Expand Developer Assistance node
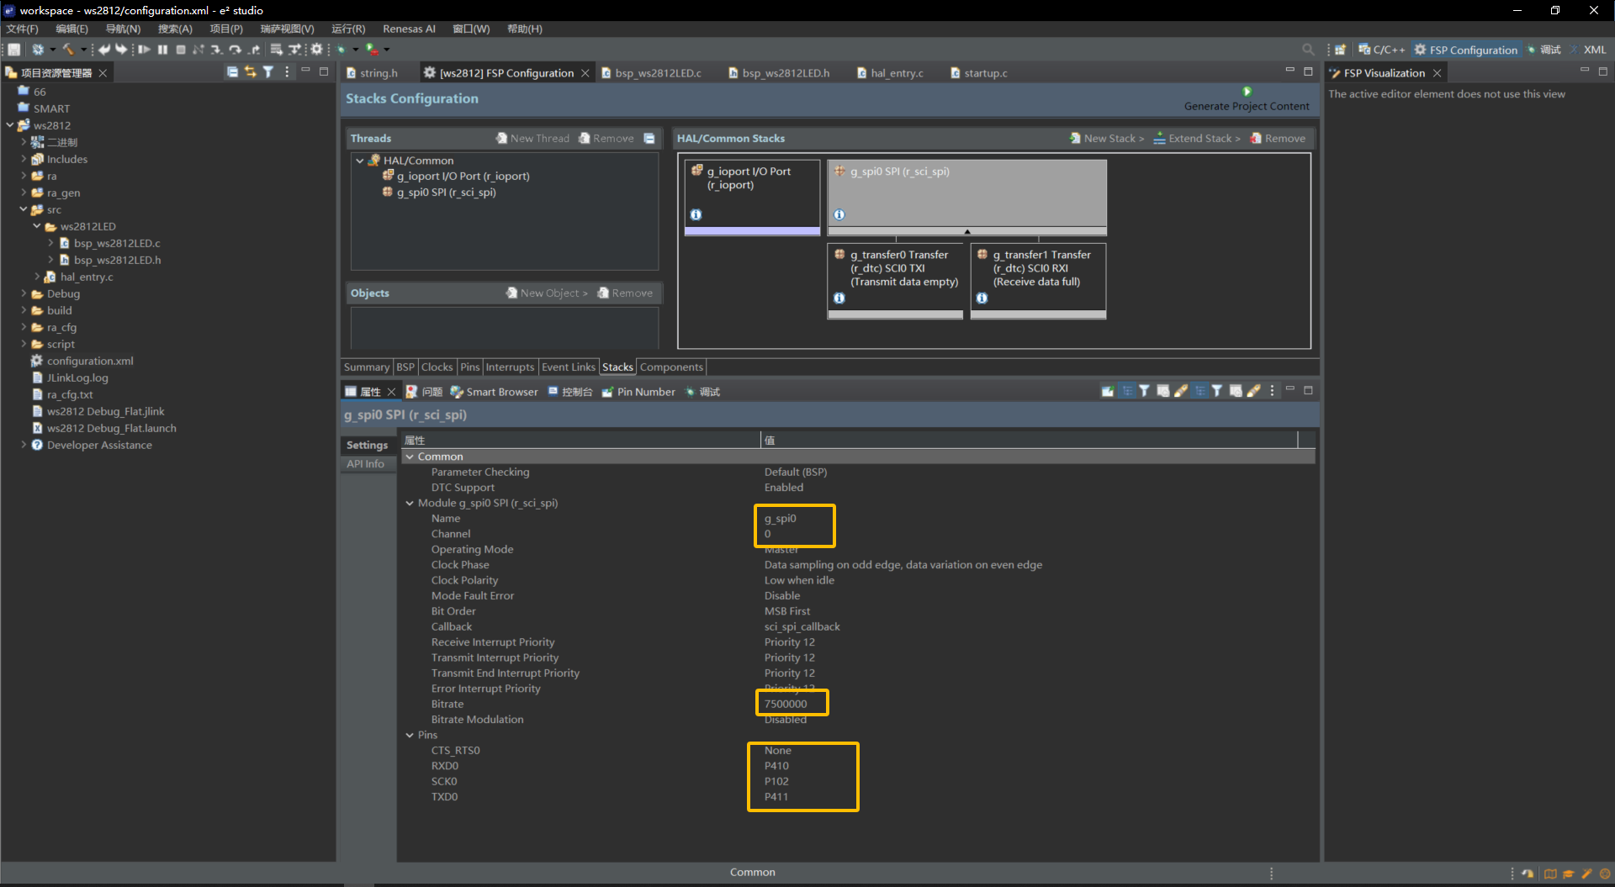 (x=24, y=445)
